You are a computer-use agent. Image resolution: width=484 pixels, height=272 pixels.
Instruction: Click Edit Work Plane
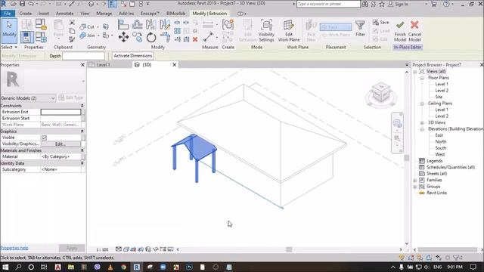point(289,30)
